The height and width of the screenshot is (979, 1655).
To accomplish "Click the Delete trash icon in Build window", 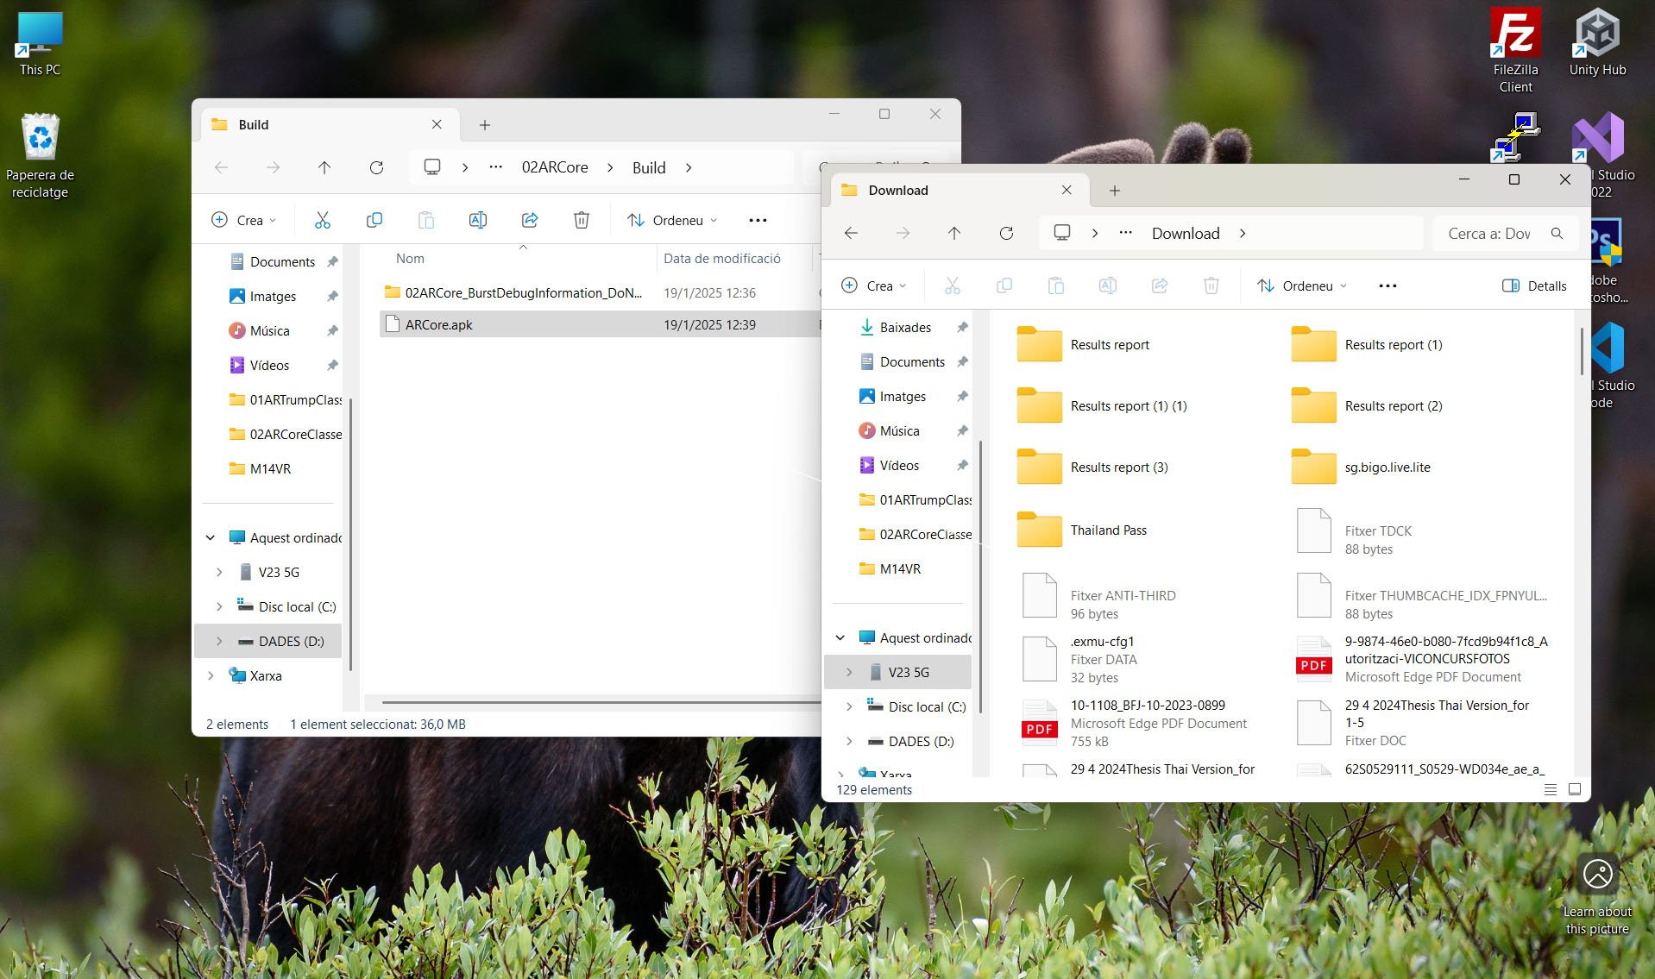I will 582,220.
